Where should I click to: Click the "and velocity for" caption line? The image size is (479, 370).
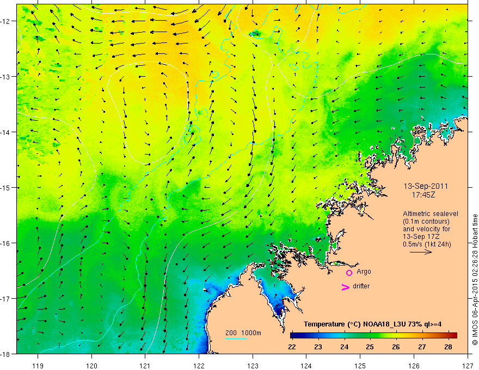(426, 229)
